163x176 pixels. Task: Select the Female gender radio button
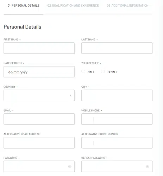103,71
